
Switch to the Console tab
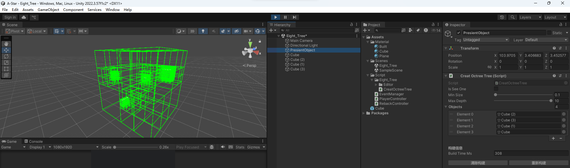tap(34, 142)
